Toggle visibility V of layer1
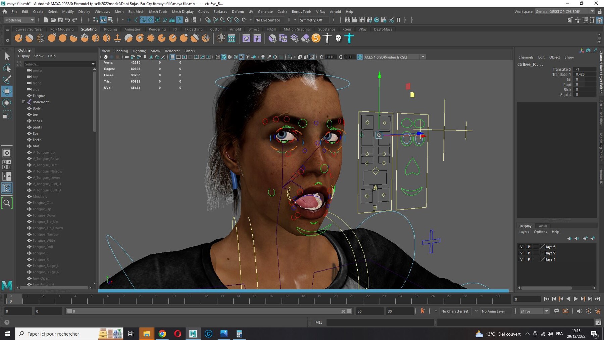 tap(521, 259)
